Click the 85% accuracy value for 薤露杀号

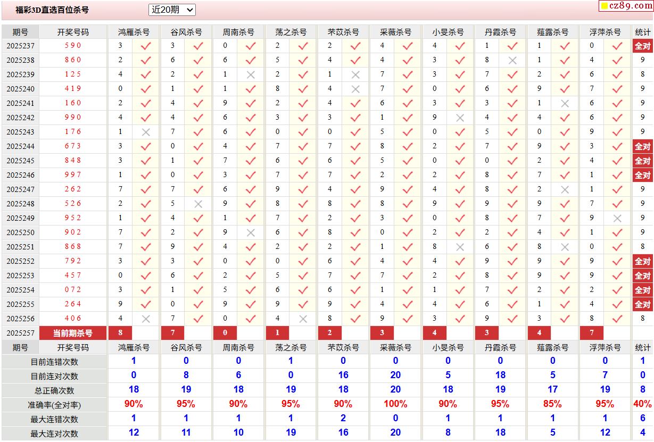click(x=552, y=404)
